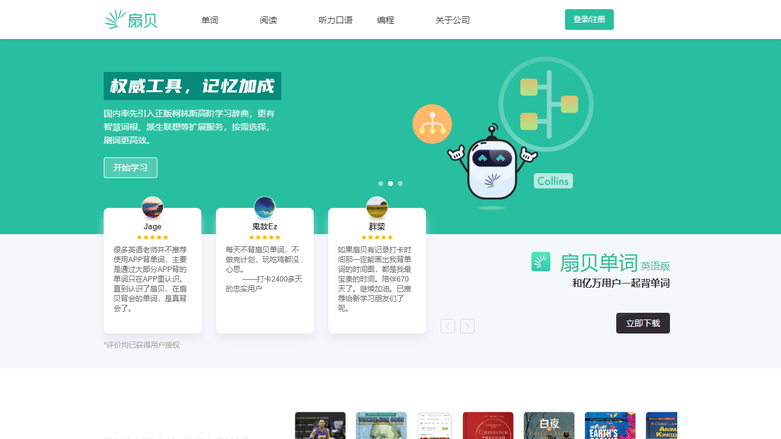Click 胖柴's profile avatar
This screenshot has height=439, width=781.
pyautogui.click(x=376, y=207)
